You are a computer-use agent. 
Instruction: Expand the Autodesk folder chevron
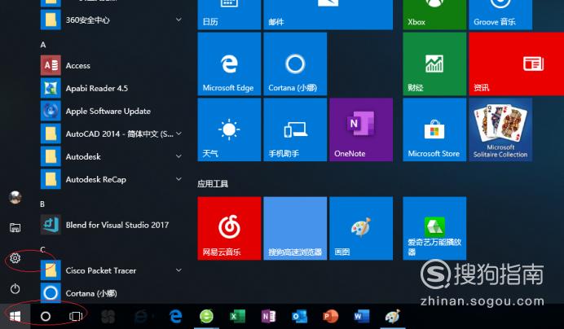(x=178, y=156)
